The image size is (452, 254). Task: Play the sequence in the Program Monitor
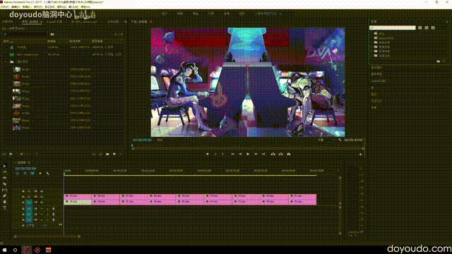[248, 154]
